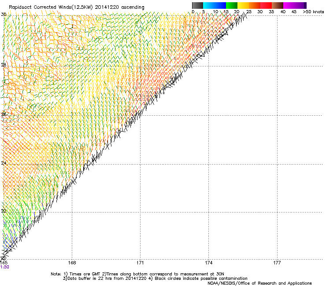
Task: Click the longitude label '171'
Action: [140, 263]
